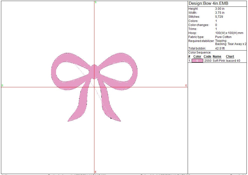Click the red E marker on right edge

186,85
